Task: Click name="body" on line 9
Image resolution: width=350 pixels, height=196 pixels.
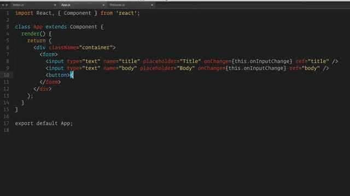Action: (120, 68)
